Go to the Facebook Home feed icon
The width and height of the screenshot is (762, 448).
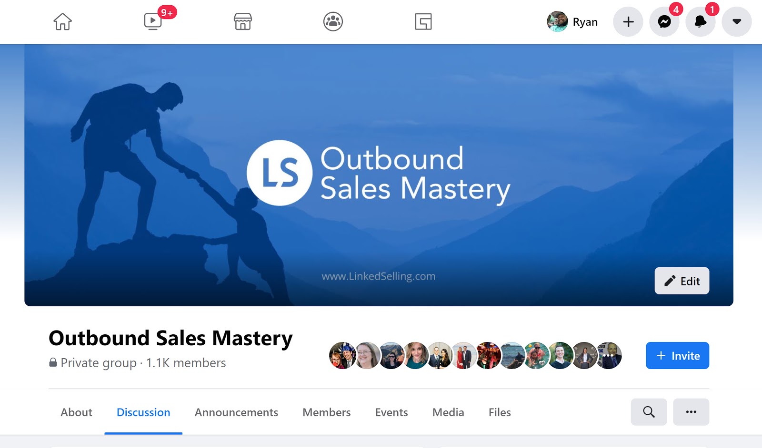coord(62,22)
